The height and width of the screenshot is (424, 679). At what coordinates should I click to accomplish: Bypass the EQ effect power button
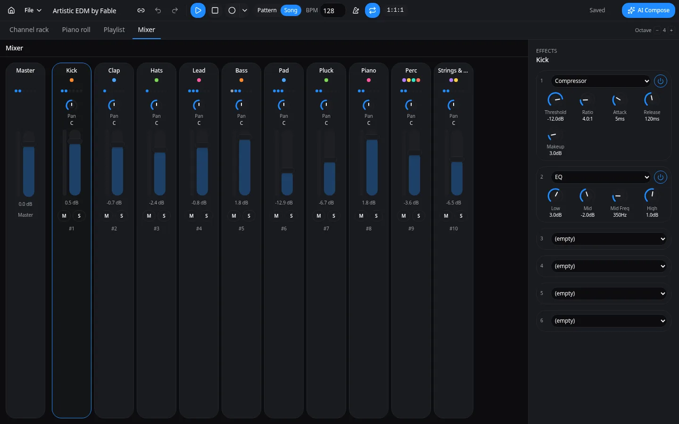pyautogui.click(x=661, y=177)
